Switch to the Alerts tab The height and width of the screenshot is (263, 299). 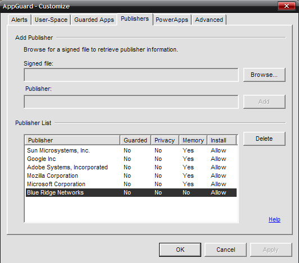(19, 20)
